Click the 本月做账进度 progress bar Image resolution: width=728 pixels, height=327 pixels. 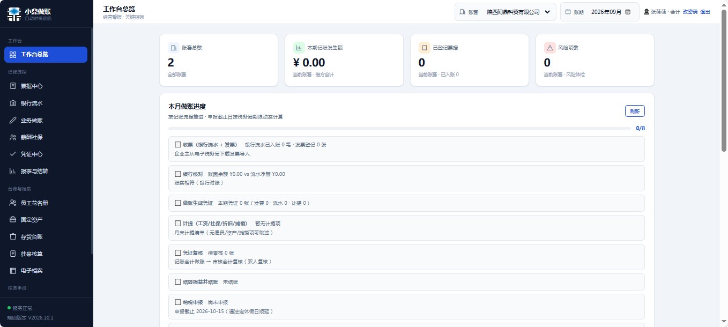click(x=399, y=129)
